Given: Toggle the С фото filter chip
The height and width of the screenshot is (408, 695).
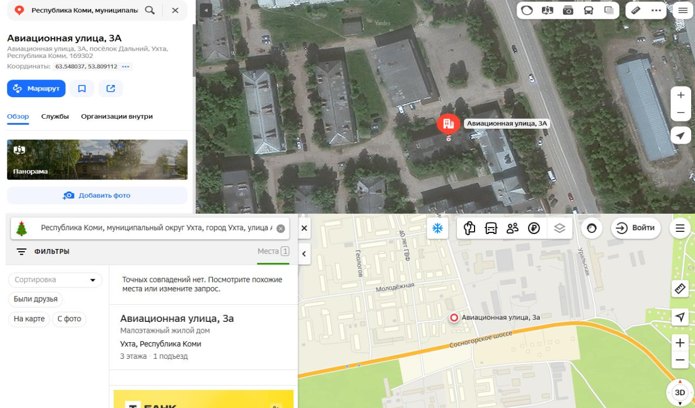Looking at the screenshot, I should pos(69,319).
